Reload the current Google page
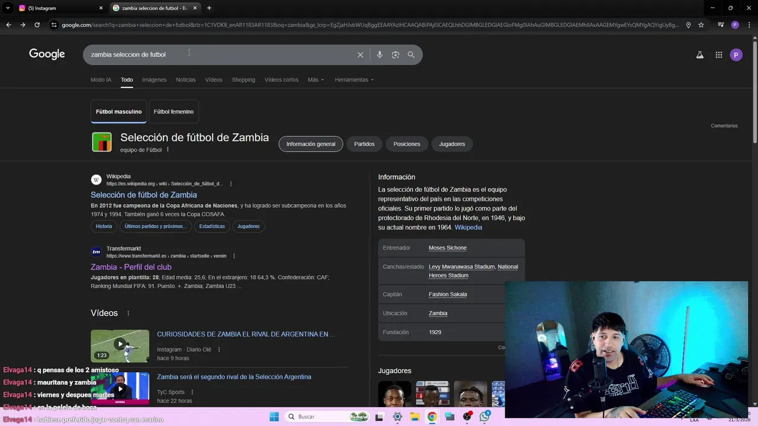Screen dimensions: 758x426 (x=37, y=25)
